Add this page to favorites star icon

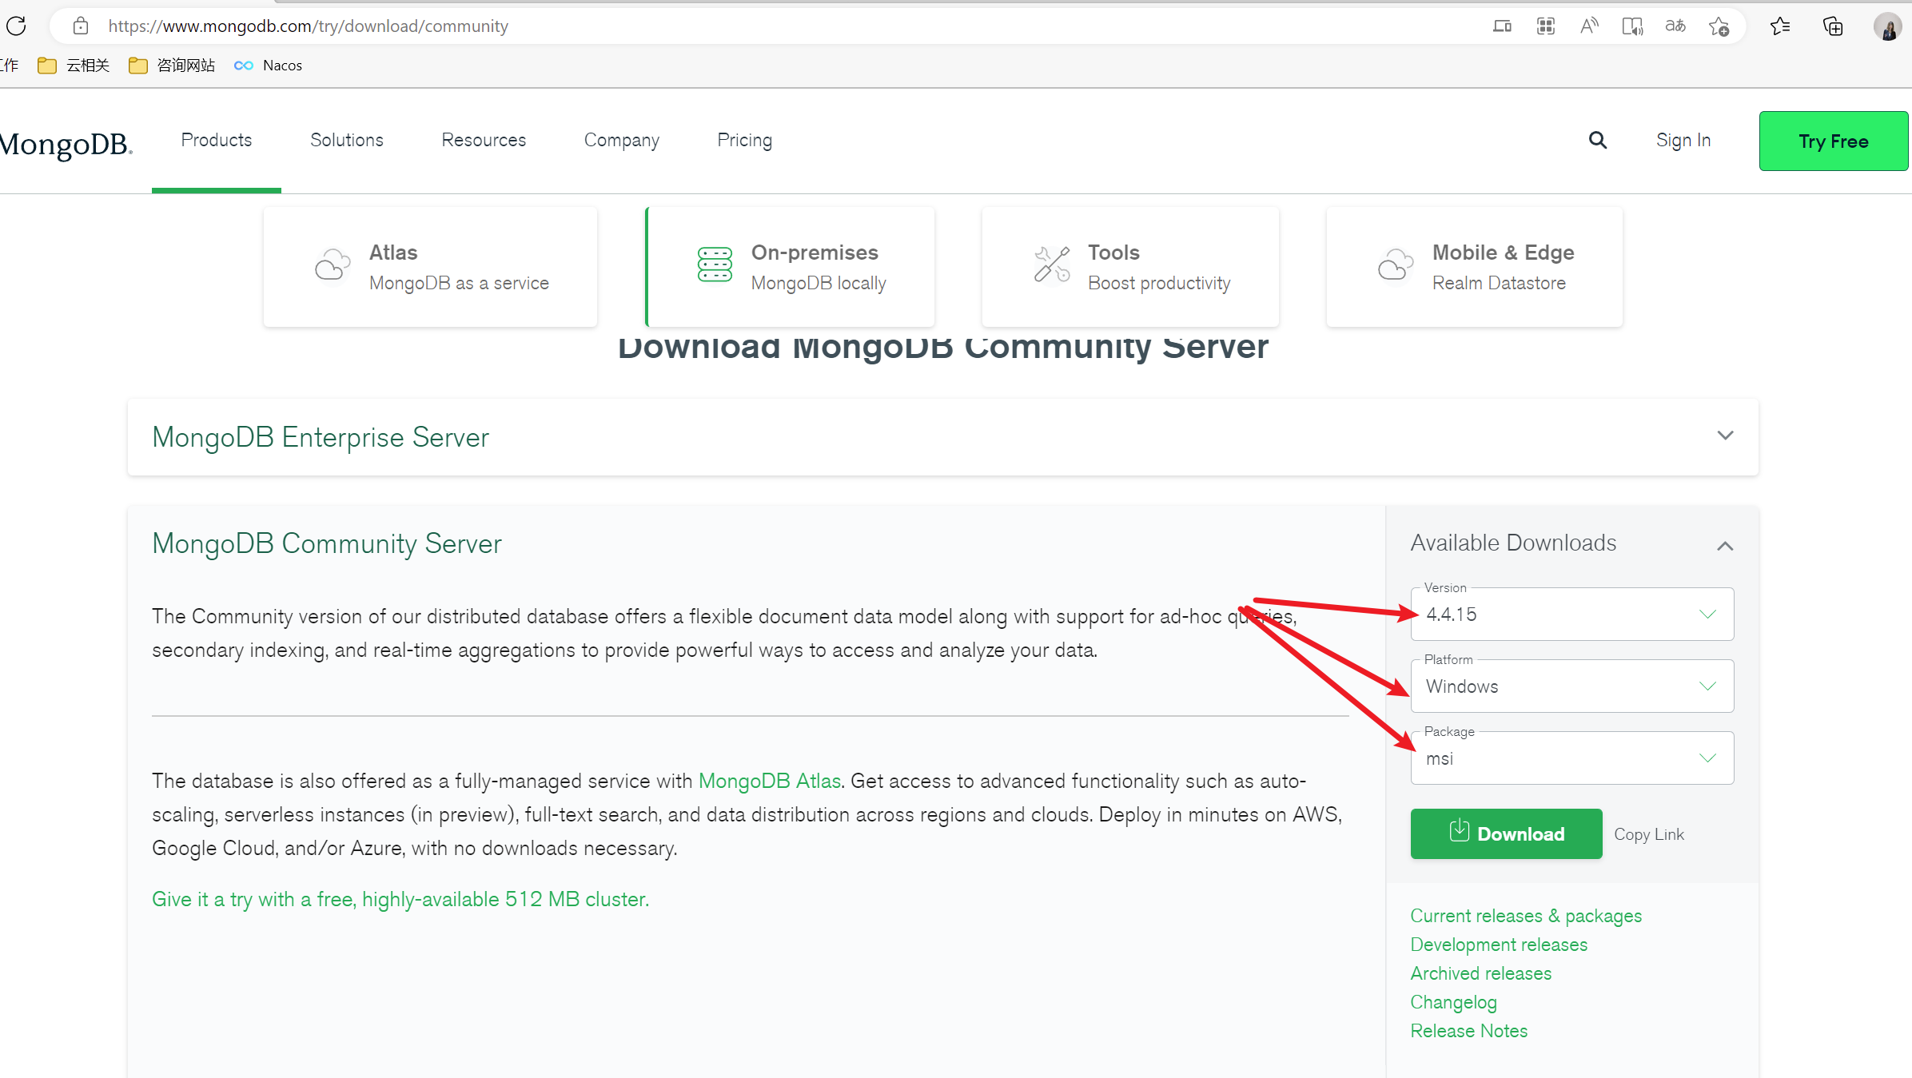tap(1719, 26)
